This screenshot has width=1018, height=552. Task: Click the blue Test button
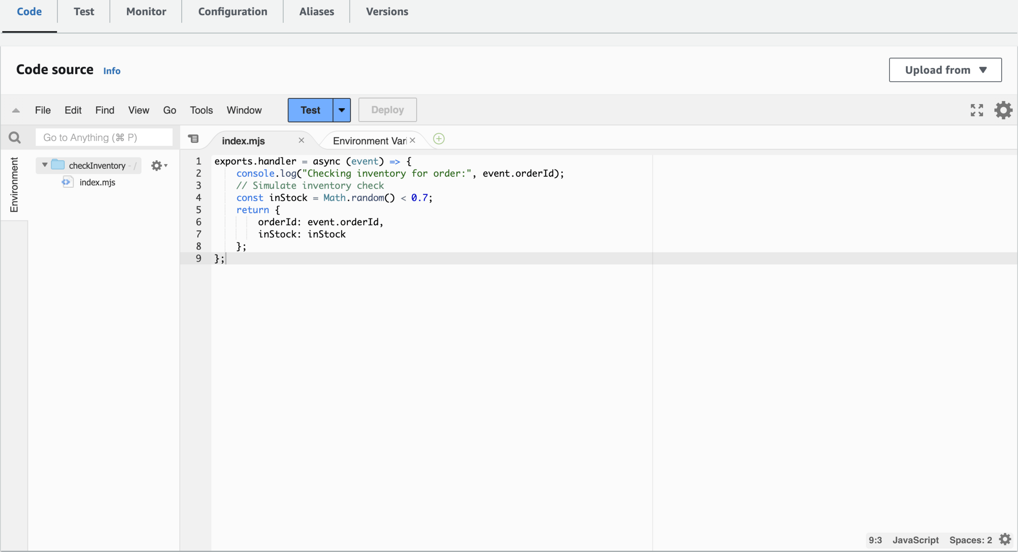click(310, 110)
